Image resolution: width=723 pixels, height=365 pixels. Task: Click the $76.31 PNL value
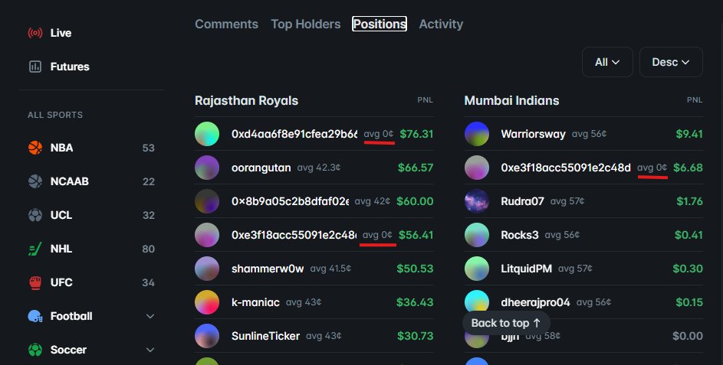click(x=416, y=134)
